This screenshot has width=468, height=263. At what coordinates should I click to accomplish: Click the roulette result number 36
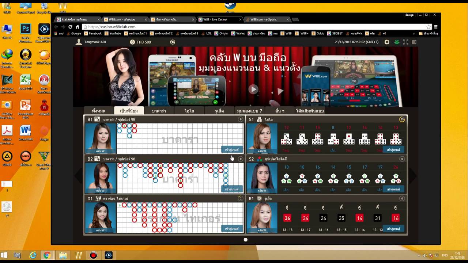pyautogui.click(x=287, y=218)
